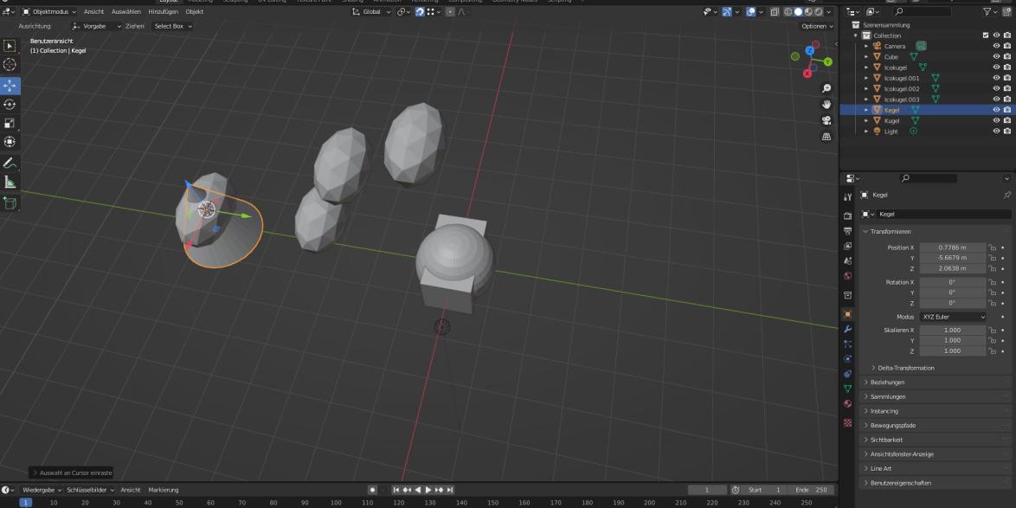
Task: Click the Position X value field
Action: pyautogui.click(x=952, y=248)
